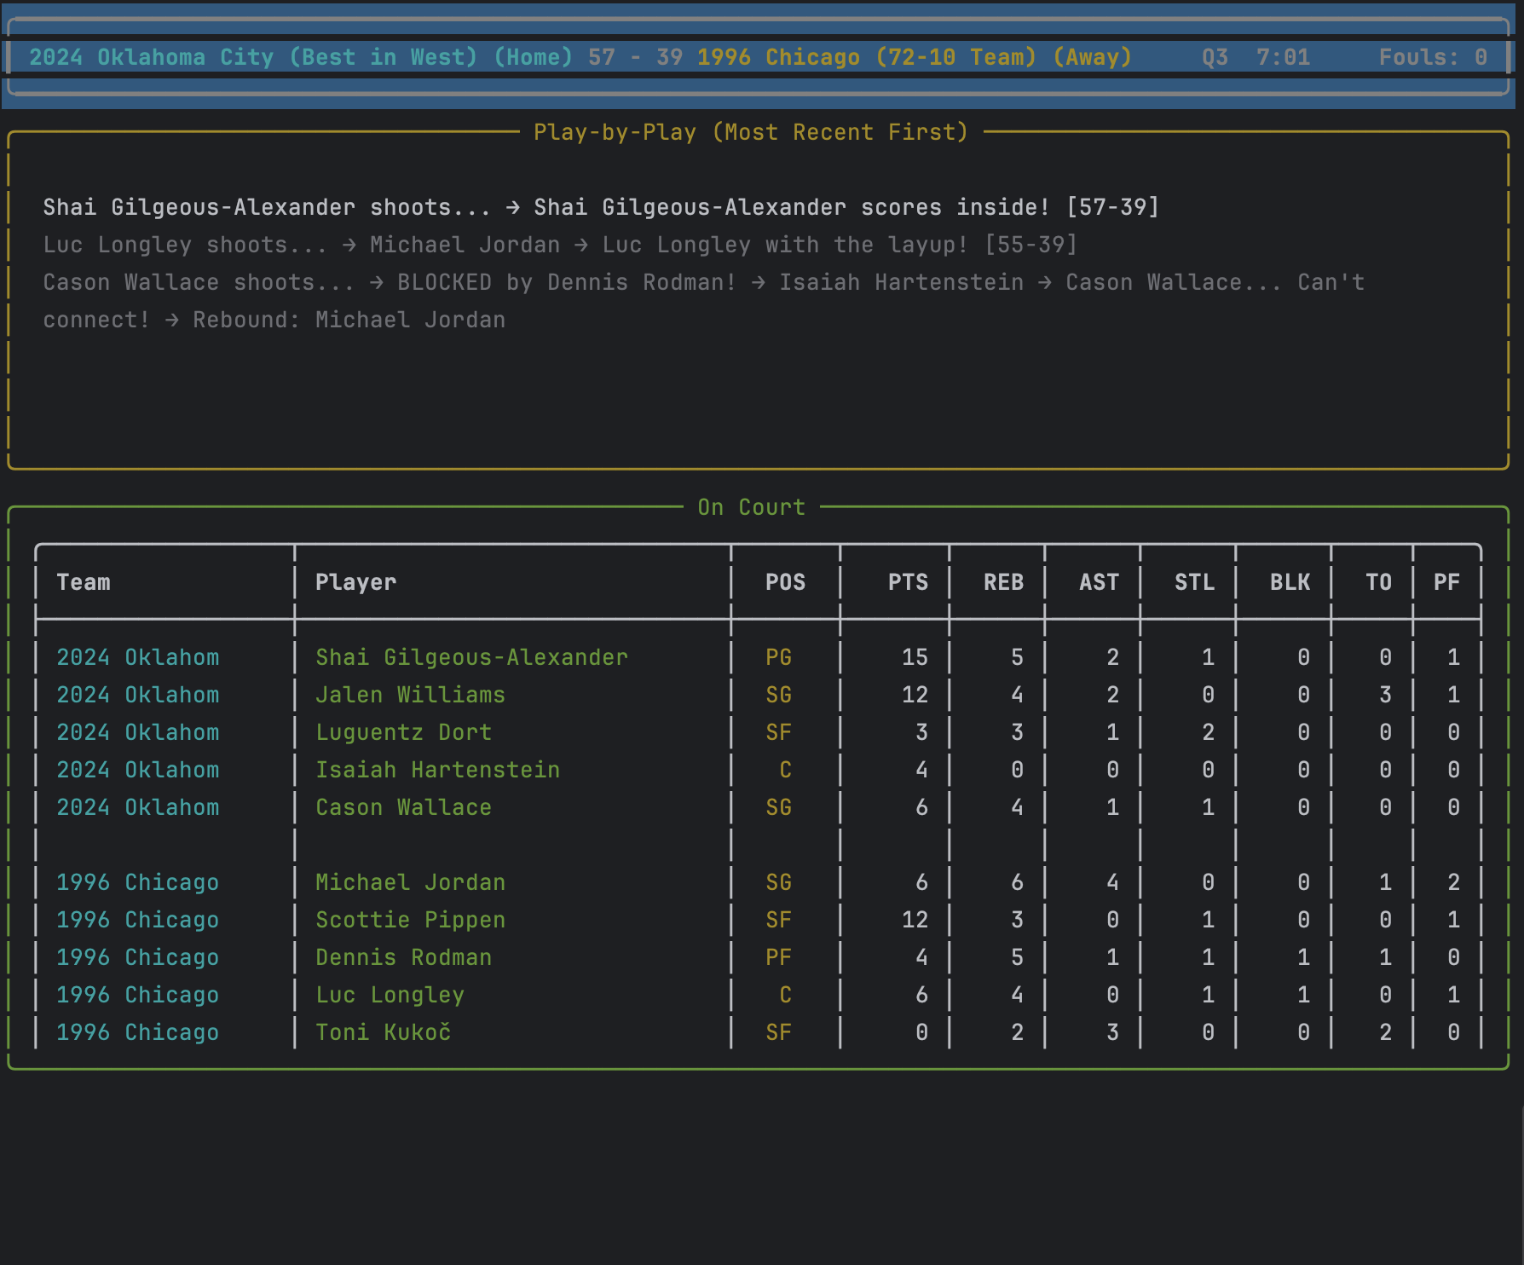Click Shai Gilgeous-Alexander's personal fouls value "1"
This screenshot has height=1265, width=1524.
click(1453, 657)
